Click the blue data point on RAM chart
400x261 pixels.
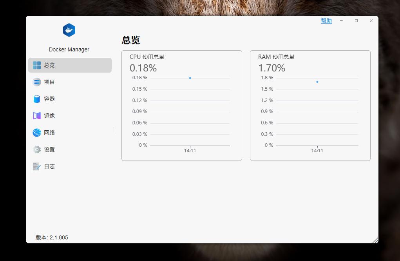click(317, 82)
